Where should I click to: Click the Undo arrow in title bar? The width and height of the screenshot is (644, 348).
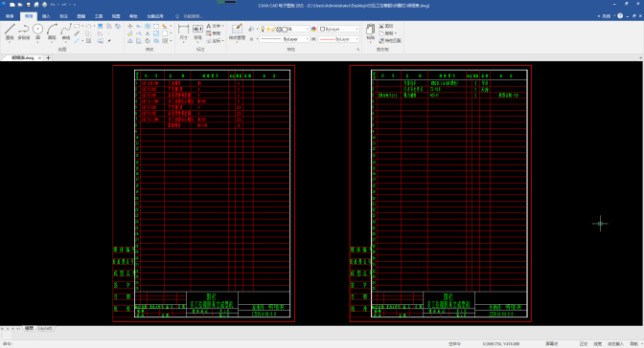[52, 5]
